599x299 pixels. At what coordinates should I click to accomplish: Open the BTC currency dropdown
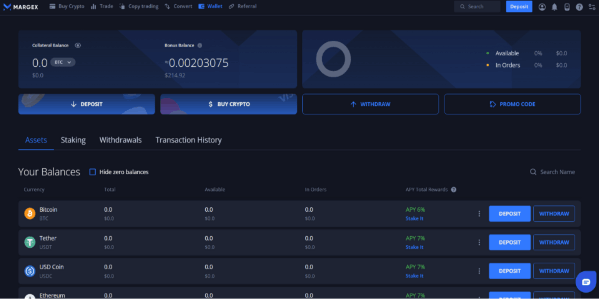click(63, 63)
